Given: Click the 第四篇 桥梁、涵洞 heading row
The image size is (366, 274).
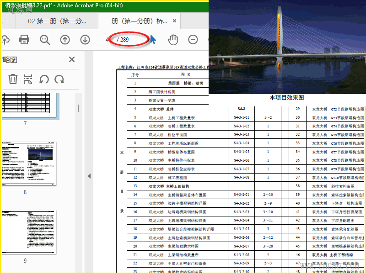Looking at the screenshot, I should click(186, 83).
